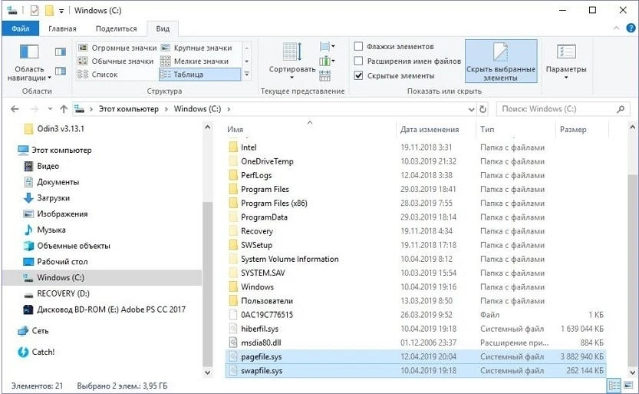Image resolution: width=639 pixels, height=394 pixels.
Task: Select Этот компьютер in navigation tree
Action: [61, 150]
